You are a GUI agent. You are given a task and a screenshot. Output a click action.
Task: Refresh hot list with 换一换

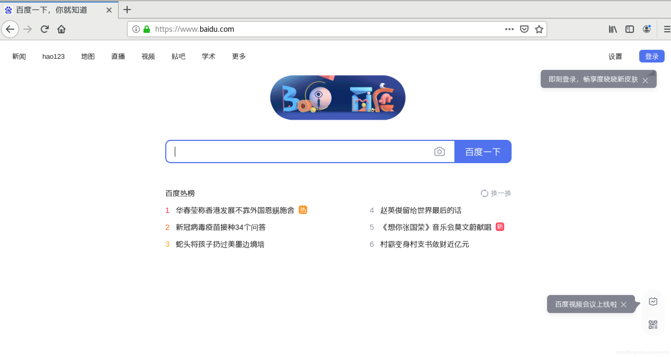pyautogui.click(x=496, y=193)
